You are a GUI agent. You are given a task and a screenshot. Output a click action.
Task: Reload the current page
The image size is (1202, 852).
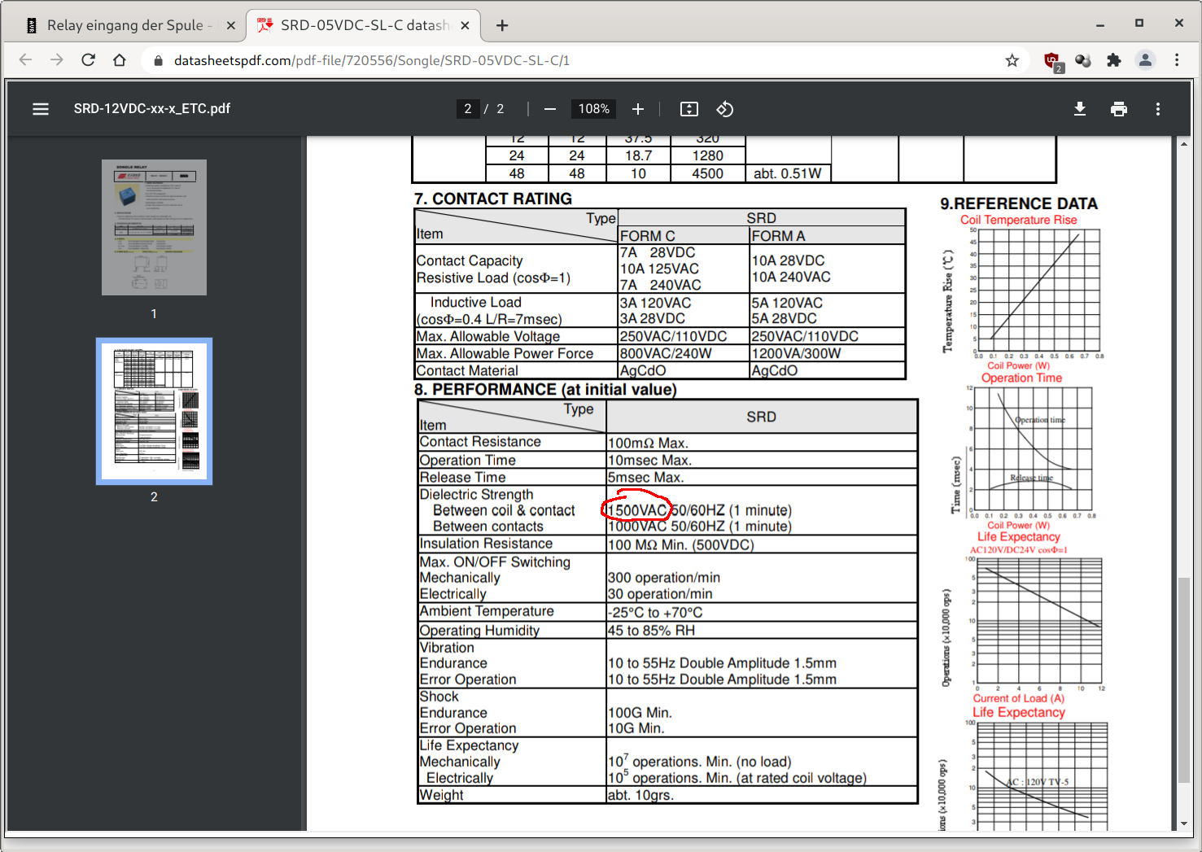click(88, 60)
